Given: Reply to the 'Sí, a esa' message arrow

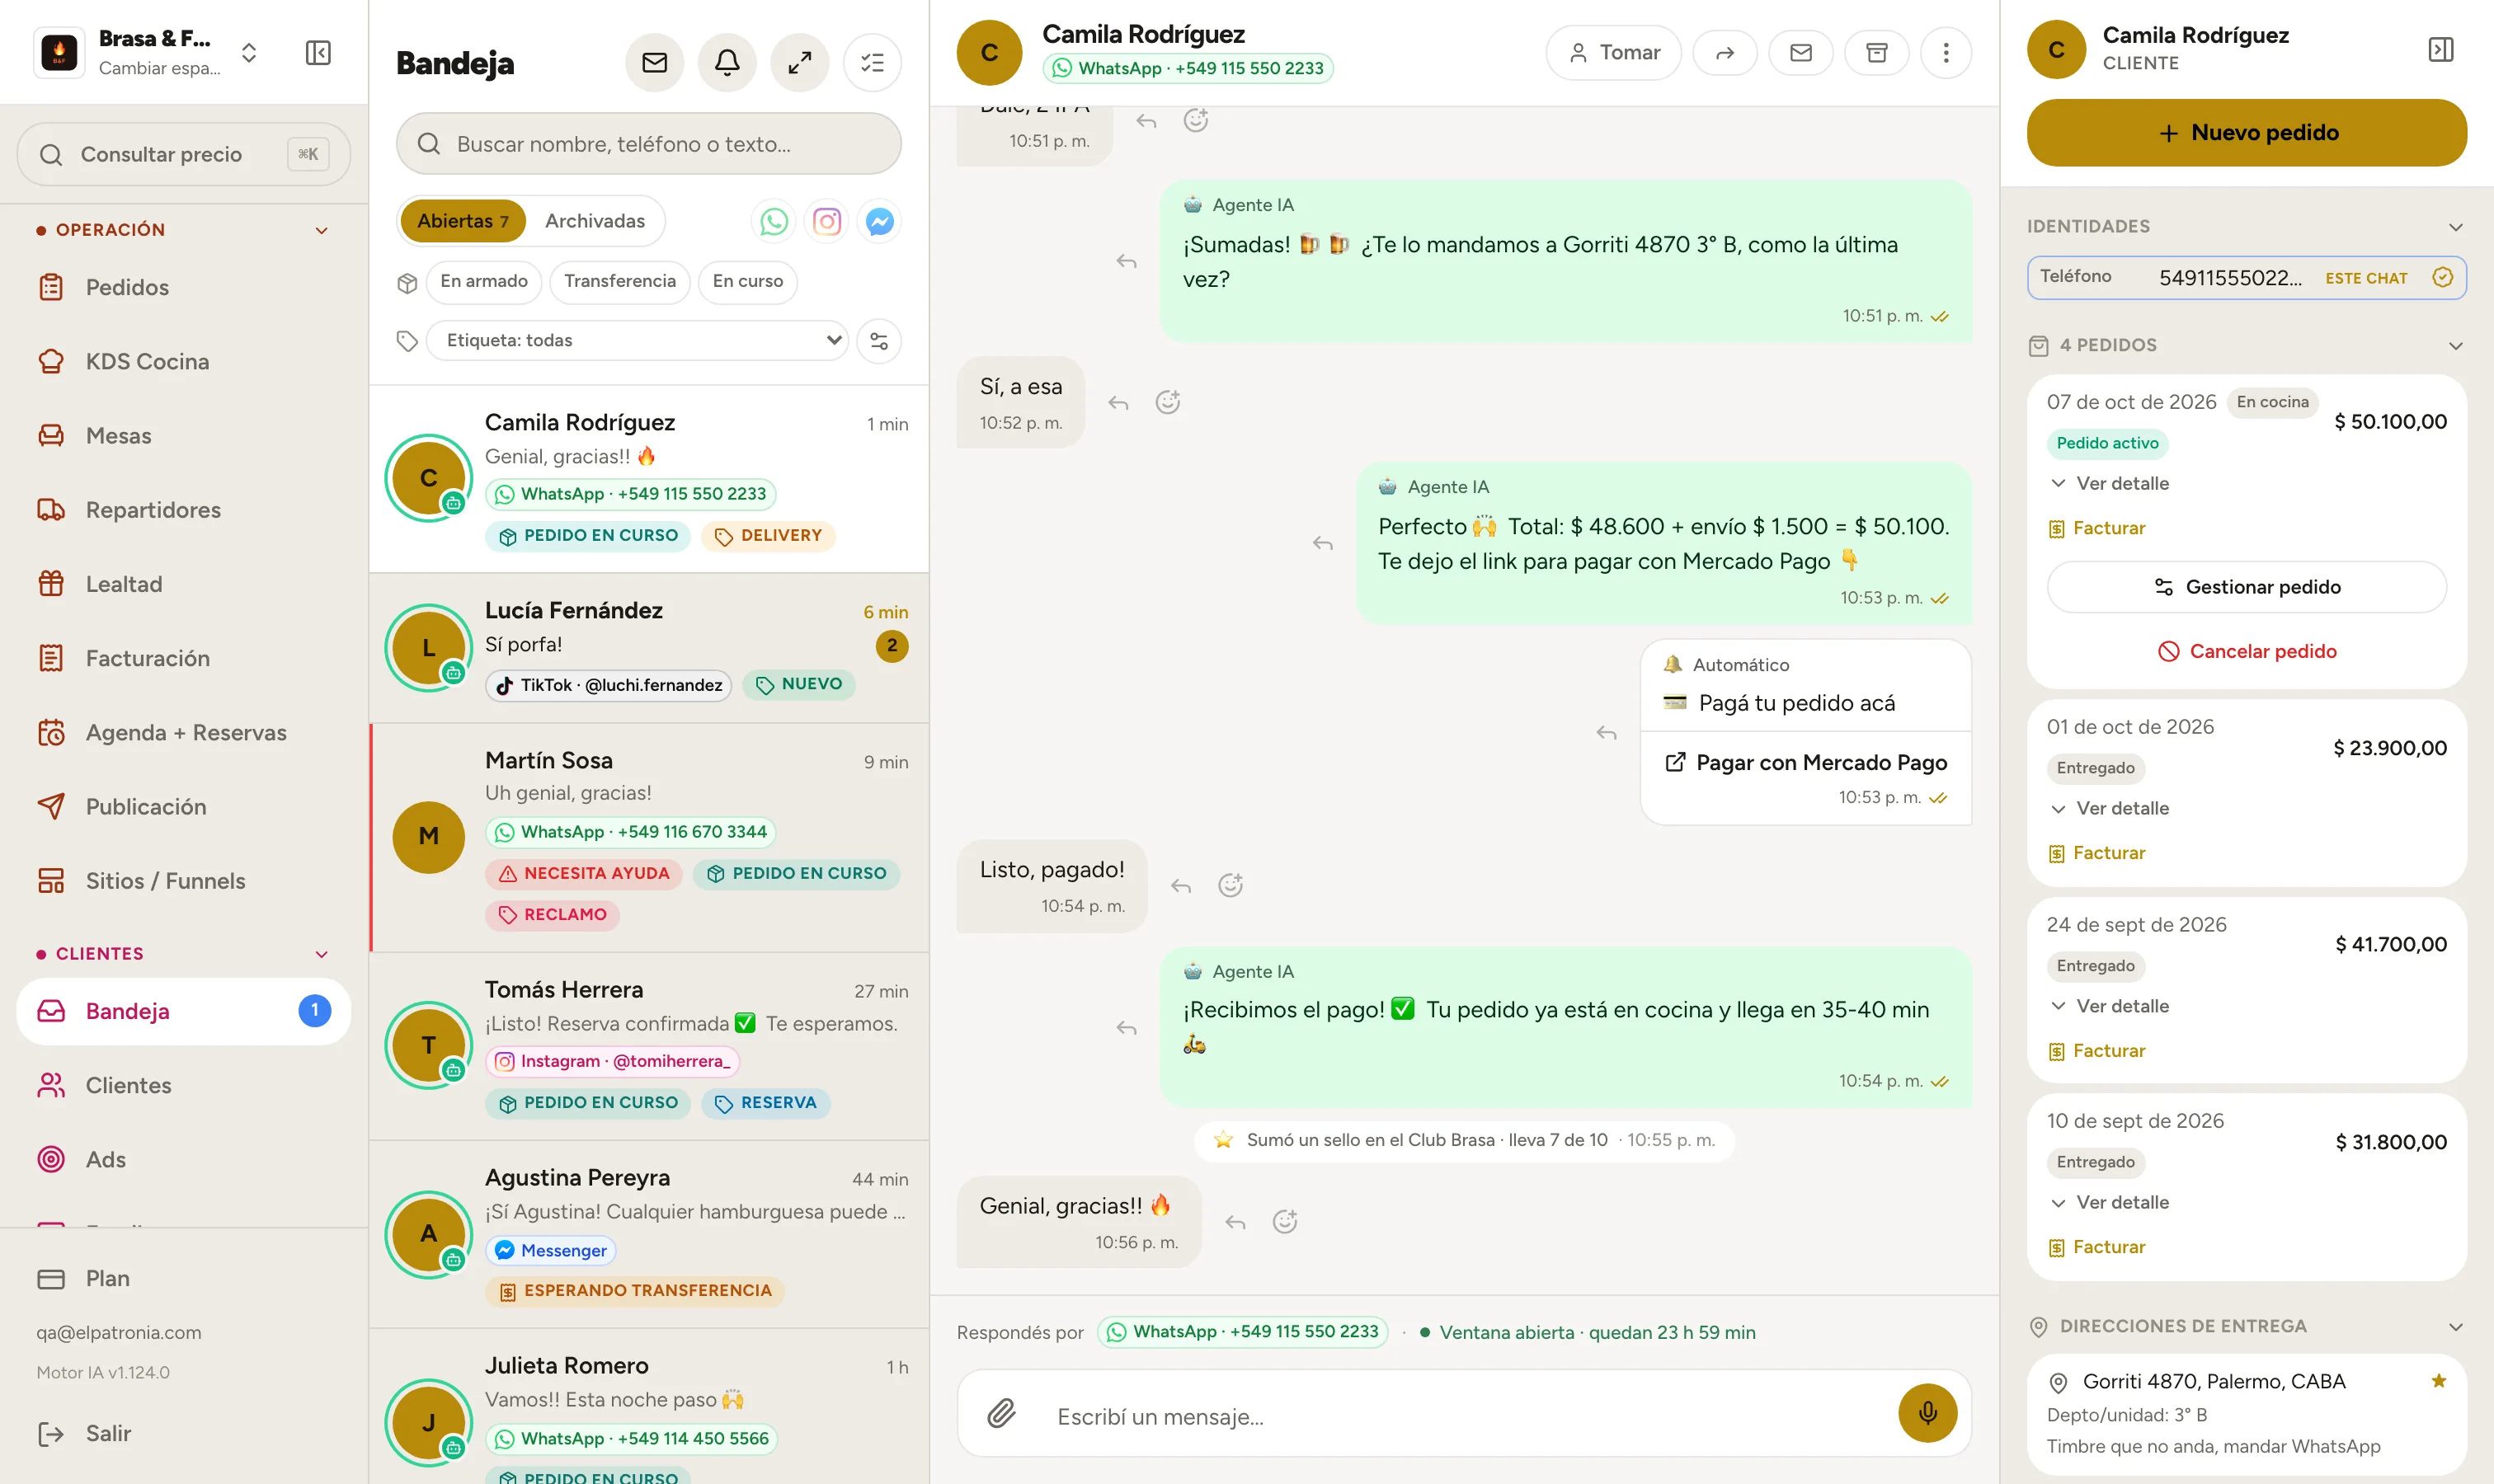Looking at the screenshot, I should point(1118,404).
